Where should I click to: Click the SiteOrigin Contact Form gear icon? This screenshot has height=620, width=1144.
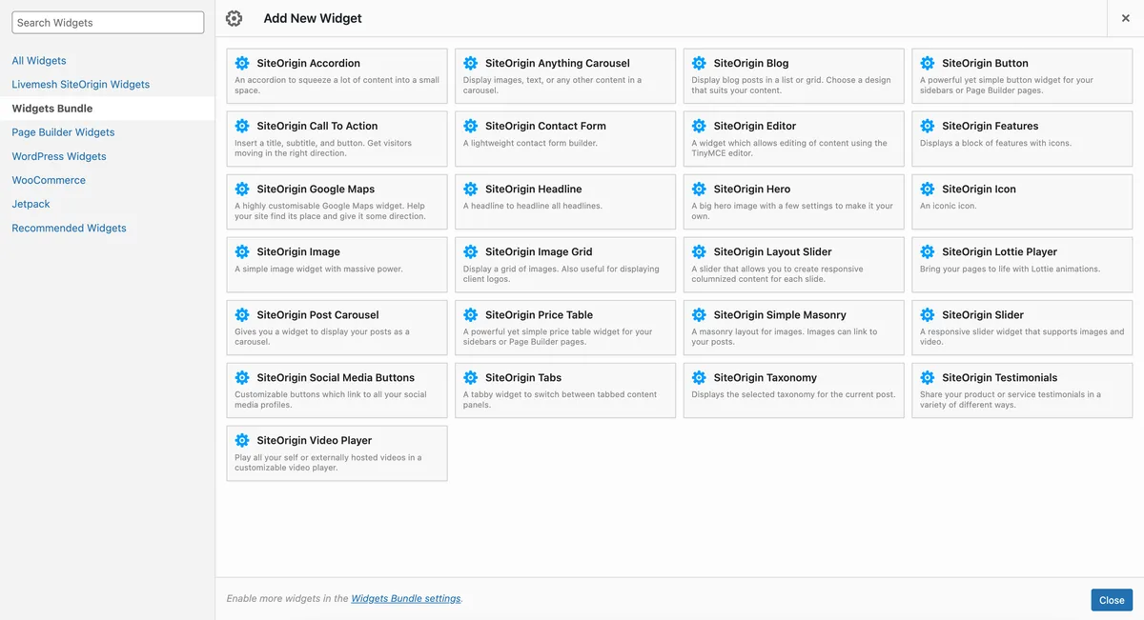pos(470,126)
